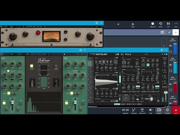Click the pencil edit icon
180x135 pixels.
click(x=169, y=32)
